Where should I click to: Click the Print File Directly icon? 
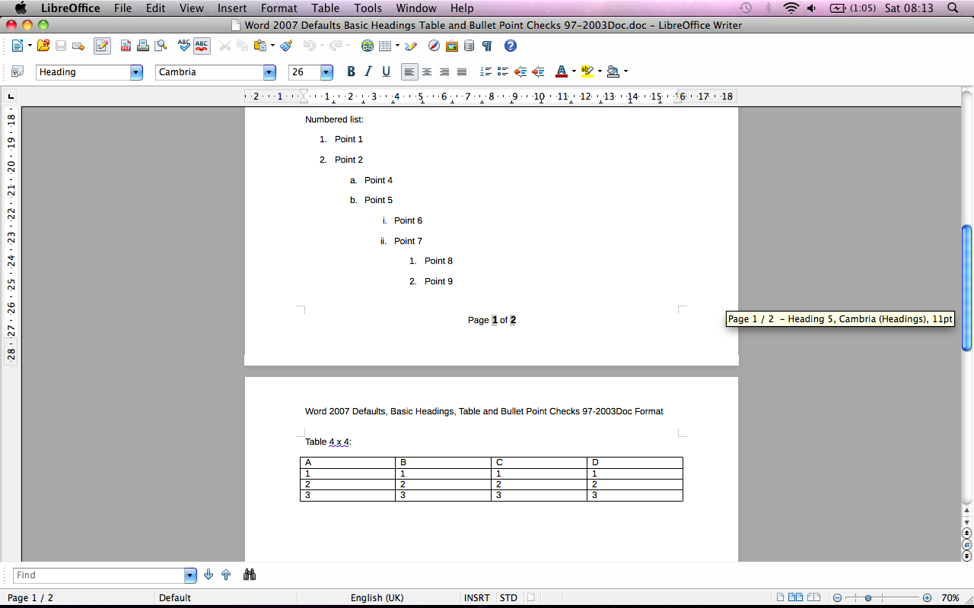pyautogui.click(x=143, y=46)
